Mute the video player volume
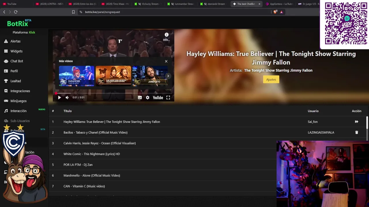Image resolution: width=369 pixels, height=207 pixels. (x=67, y=97)
